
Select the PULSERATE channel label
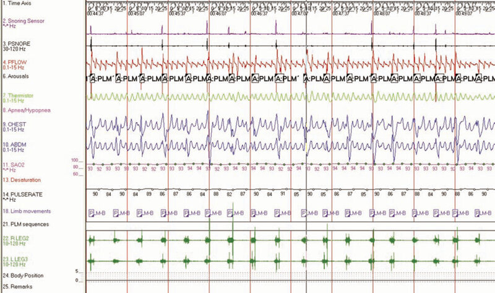tap(22, 195)
